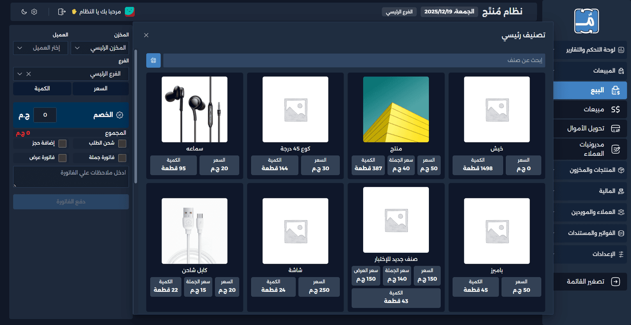631x325 pixels.
Task: Click the السعر column header button
Action: (101, 89)
